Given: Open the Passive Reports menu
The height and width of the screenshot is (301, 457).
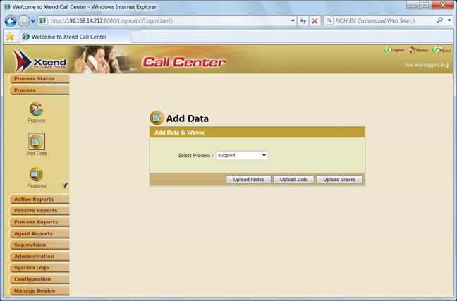Looking at the screenshot, I should coord(39,210).
